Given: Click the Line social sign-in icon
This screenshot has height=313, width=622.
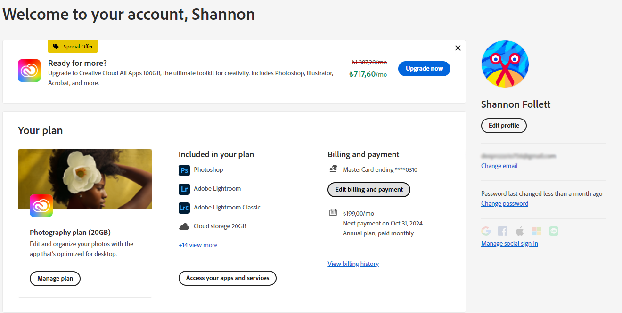Looking at the screenshot, I should [554, 231].
